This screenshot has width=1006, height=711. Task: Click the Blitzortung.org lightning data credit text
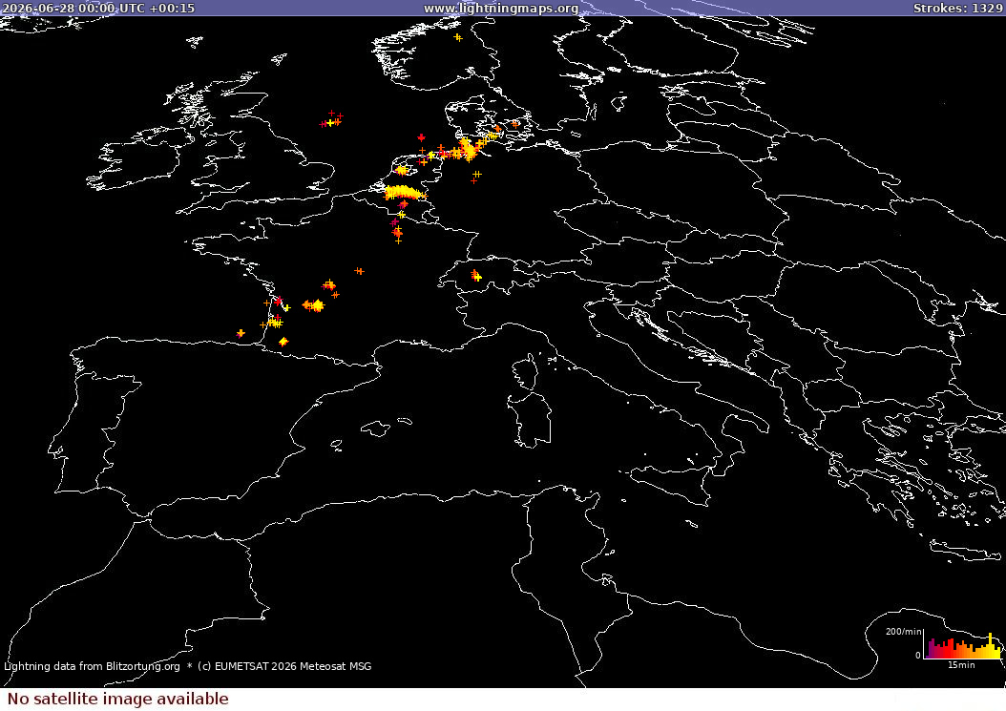click(x=92, y=666)
